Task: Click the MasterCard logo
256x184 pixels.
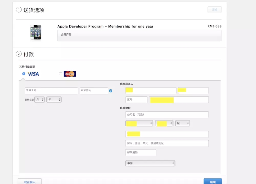Action: (x=70, y=74)
